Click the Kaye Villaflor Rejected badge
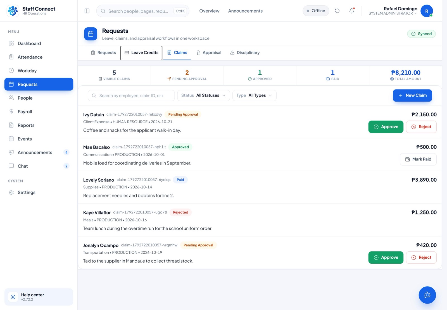447x310 pixels. (x=180, y=212)
